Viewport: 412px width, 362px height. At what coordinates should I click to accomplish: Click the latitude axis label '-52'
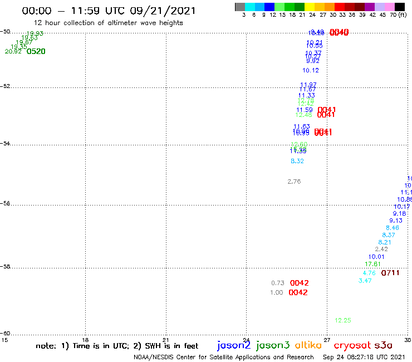click(5, 86)
